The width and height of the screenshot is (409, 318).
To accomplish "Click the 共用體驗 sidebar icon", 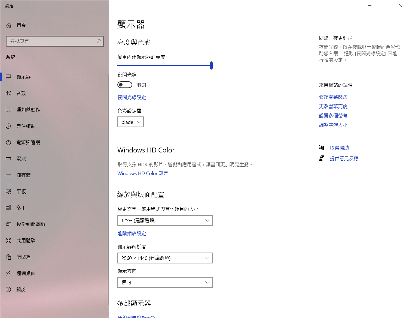I will coord(8,241).
